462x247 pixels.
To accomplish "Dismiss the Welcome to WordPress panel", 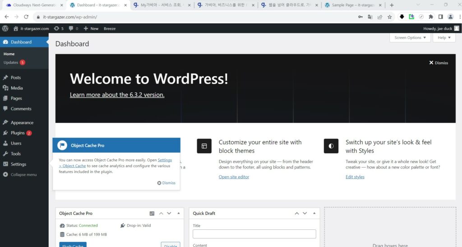I will point(439,63).
